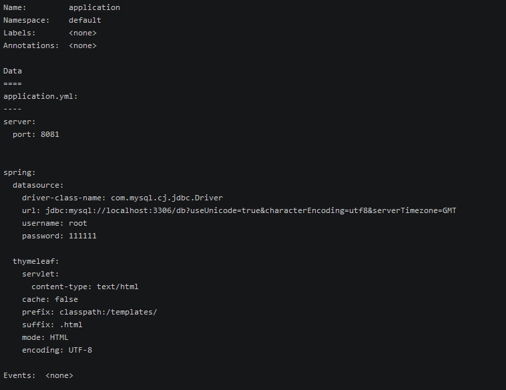
Task: Click the content-type text/html value
Action: (117, 286)
